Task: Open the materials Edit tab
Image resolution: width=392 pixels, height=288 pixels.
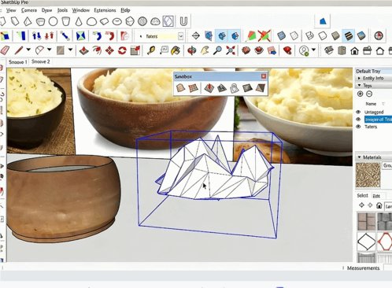Action: (376, 196)
